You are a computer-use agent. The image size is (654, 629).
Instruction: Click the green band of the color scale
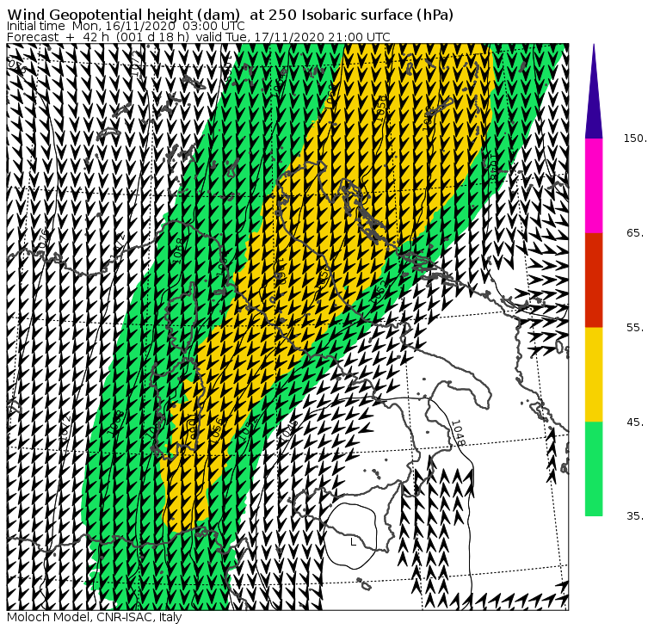click(x=594, y=469)
